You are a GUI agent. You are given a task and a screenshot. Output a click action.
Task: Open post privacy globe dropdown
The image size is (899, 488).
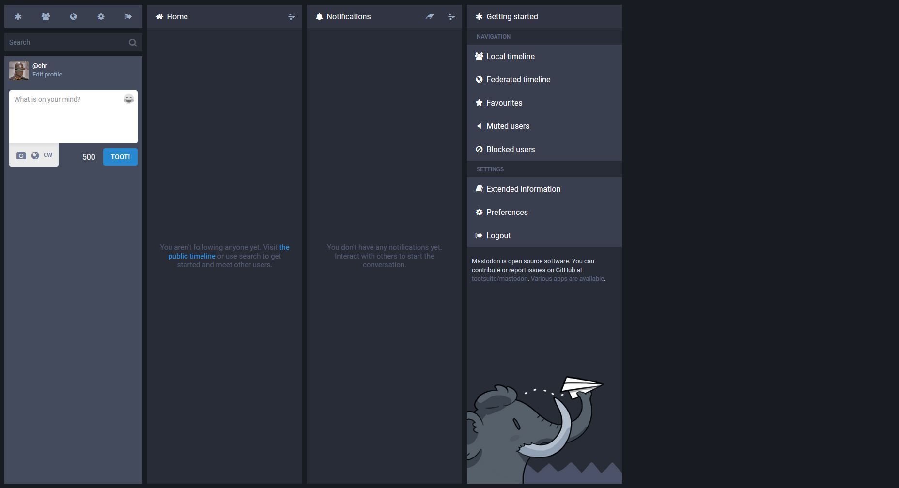35,155
